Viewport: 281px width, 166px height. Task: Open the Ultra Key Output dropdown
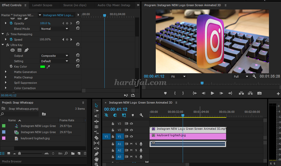point(54,56)
